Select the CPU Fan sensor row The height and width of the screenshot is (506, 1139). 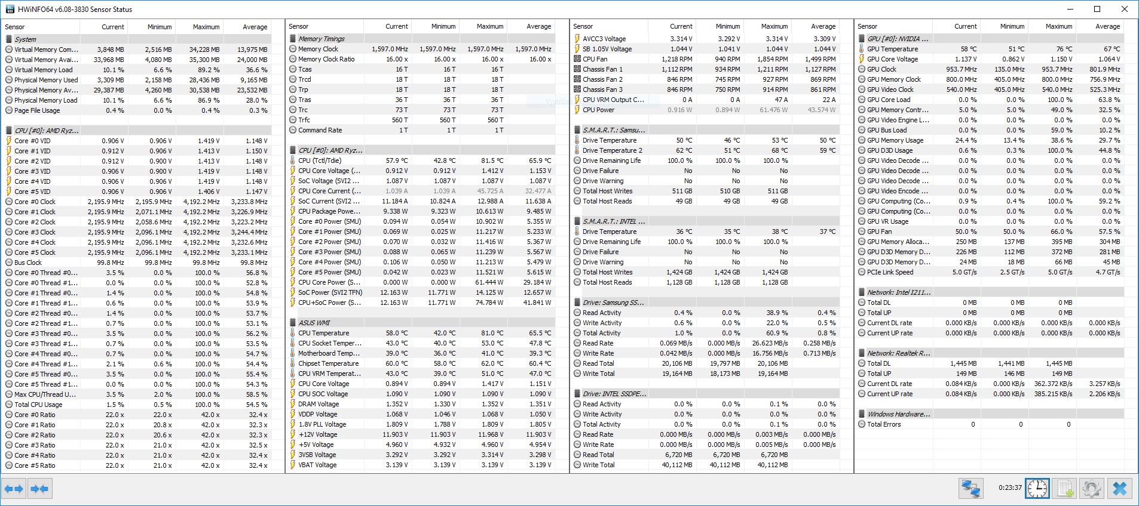point(595,59)
